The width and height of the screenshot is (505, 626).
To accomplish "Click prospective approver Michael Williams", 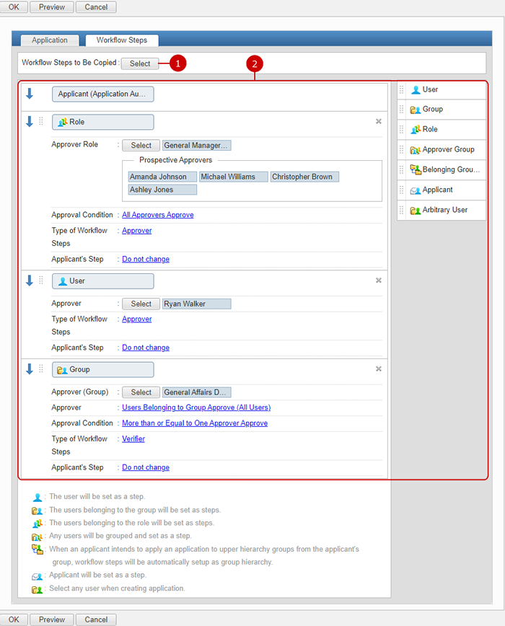I will (234, 177).
